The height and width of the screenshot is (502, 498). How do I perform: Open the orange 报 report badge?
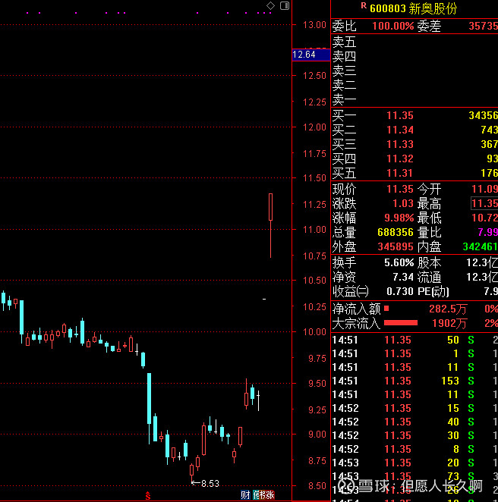tap(263, 495)
